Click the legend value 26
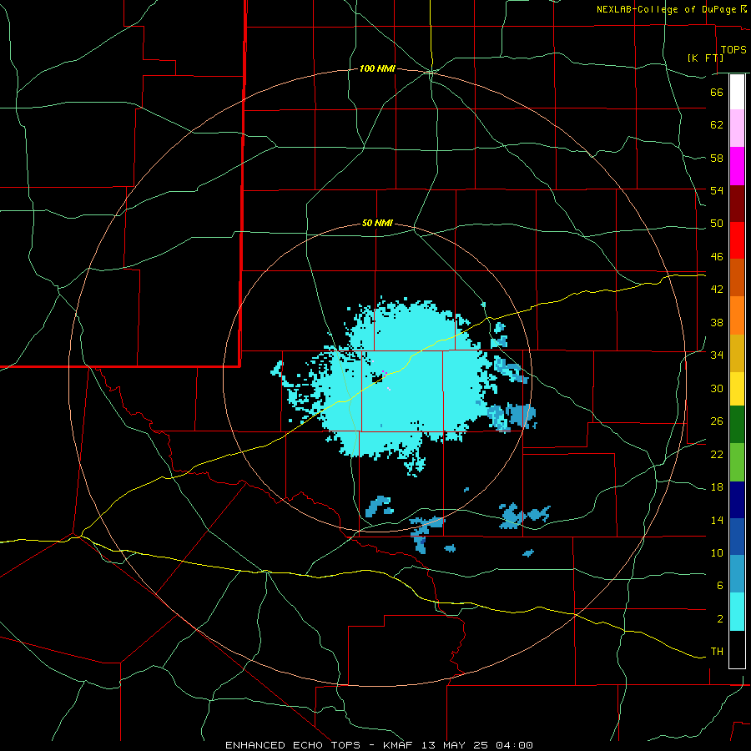 point(717,421)
